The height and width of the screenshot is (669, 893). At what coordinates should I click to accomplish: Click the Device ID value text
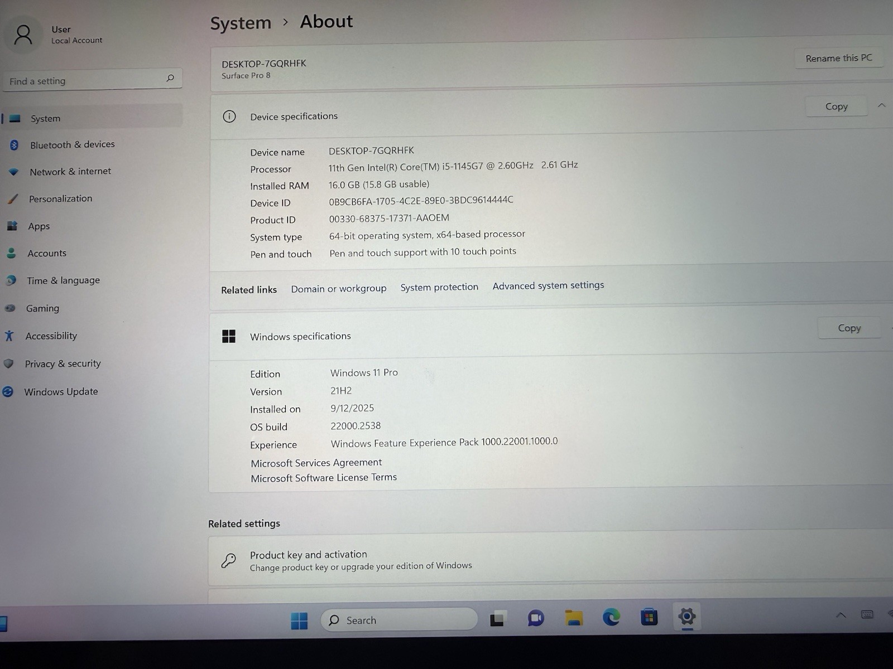pos(421,201)
